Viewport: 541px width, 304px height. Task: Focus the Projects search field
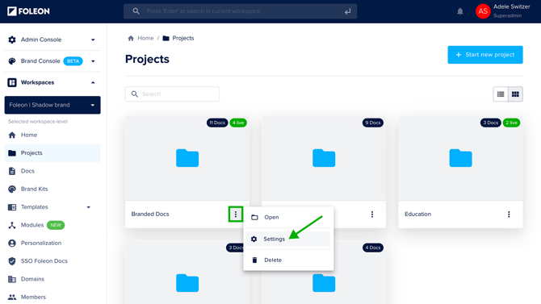(172, 94)
